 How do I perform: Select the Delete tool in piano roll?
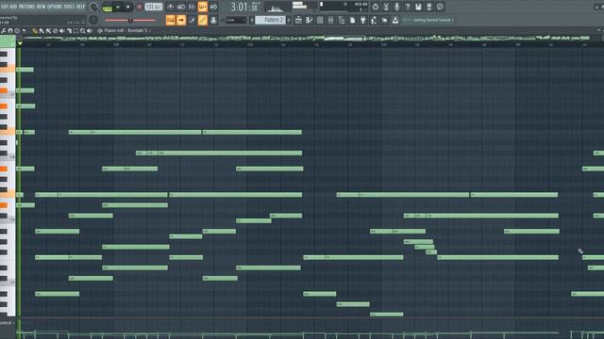tap(55, 31)
